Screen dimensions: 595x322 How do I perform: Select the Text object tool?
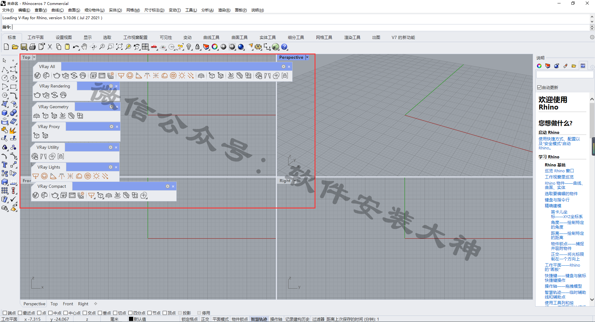click(5, 165)
